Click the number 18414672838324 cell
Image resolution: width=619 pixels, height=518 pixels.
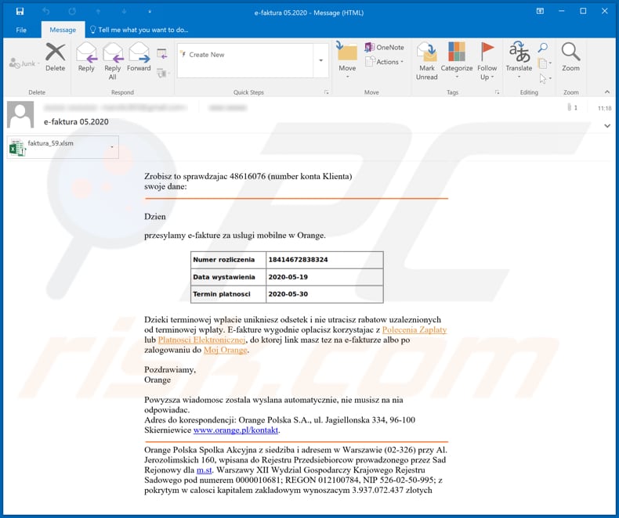click(x=324, y=260)
